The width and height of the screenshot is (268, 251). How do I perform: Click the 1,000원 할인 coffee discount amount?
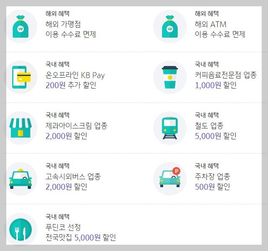tap(216, 85)
